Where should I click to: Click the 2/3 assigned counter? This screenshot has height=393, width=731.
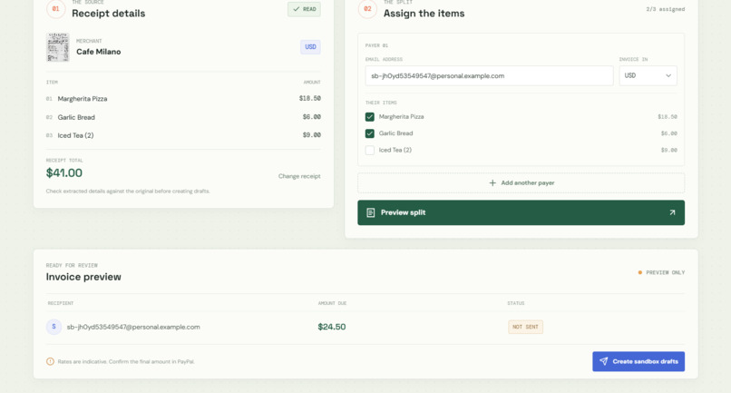point(666,9)
